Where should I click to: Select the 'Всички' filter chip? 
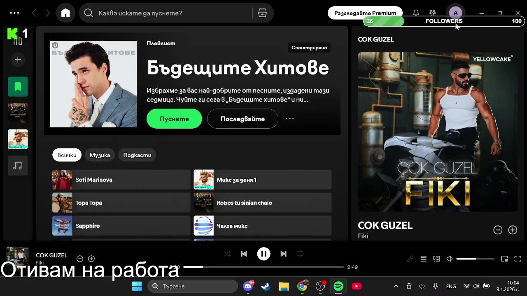coord(67,155)
